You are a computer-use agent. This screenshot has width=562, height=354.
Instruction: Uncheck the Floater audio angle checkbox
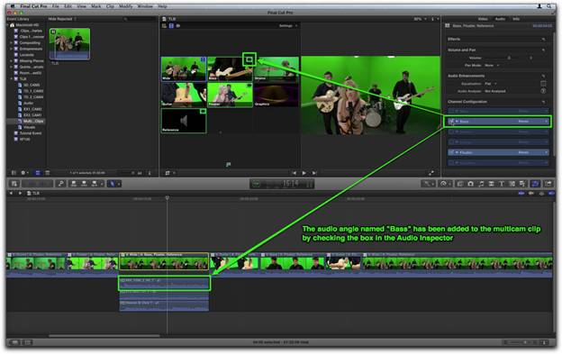[451, 152]
